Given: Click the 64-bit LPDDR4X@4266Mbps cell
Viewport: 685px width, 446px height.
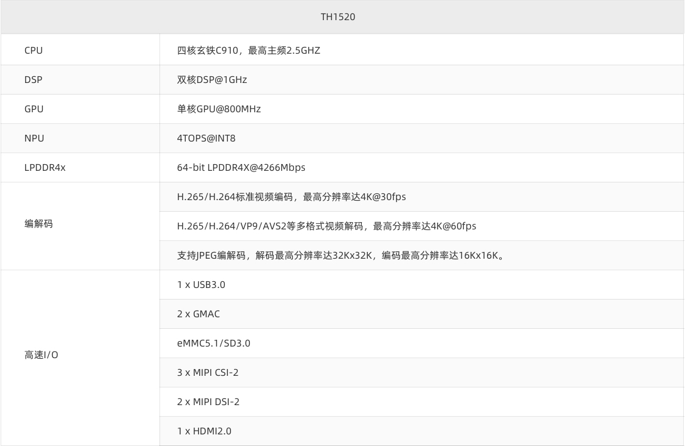Looking at the screenshot, I should pyautogui.click(x=241, y=167).
